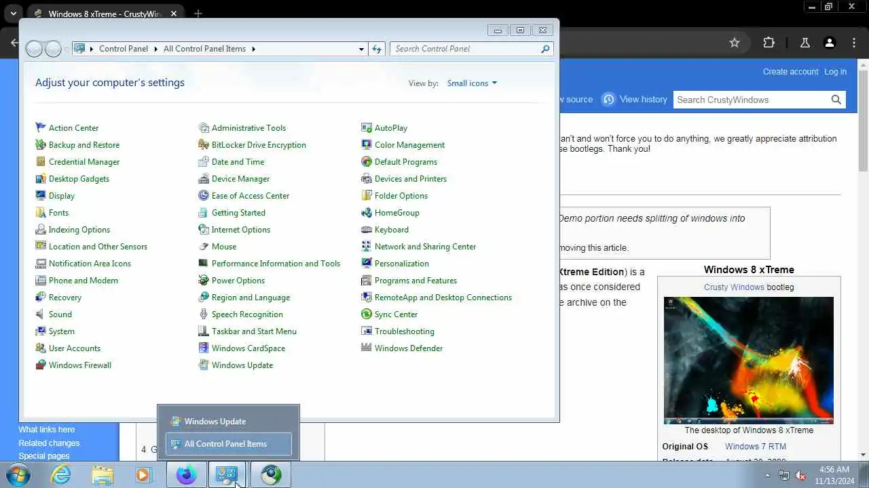Open Network and Sharing Center
The width and height of the screenshot is (869, 488).
[425, 247]
